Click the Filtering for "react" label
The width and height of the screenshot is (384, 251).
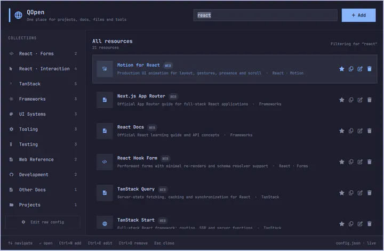[354, 44]
